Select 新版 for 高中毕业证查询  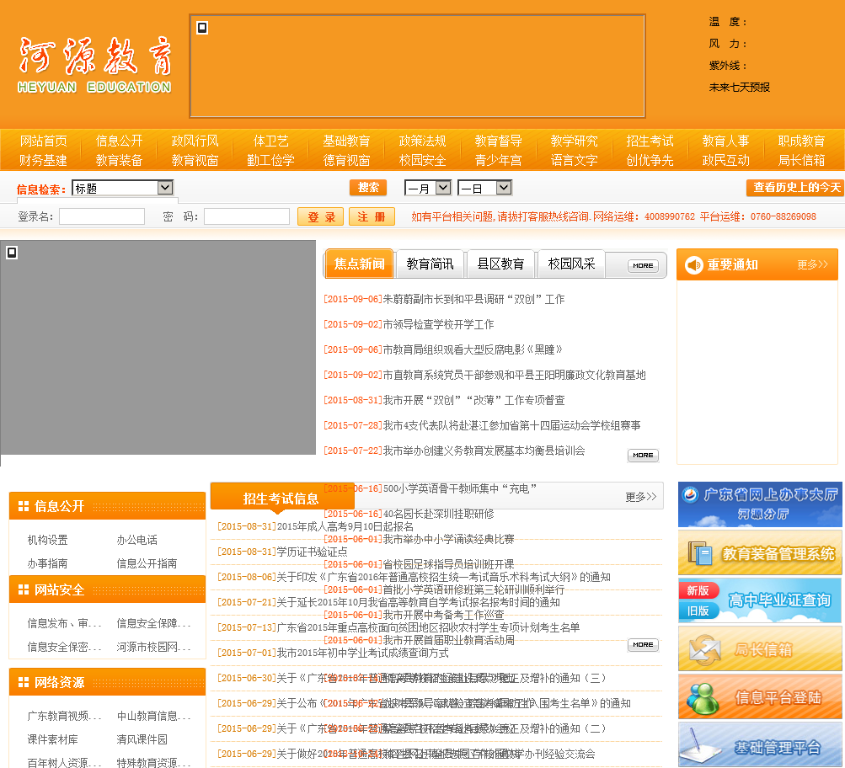[698, 591]
